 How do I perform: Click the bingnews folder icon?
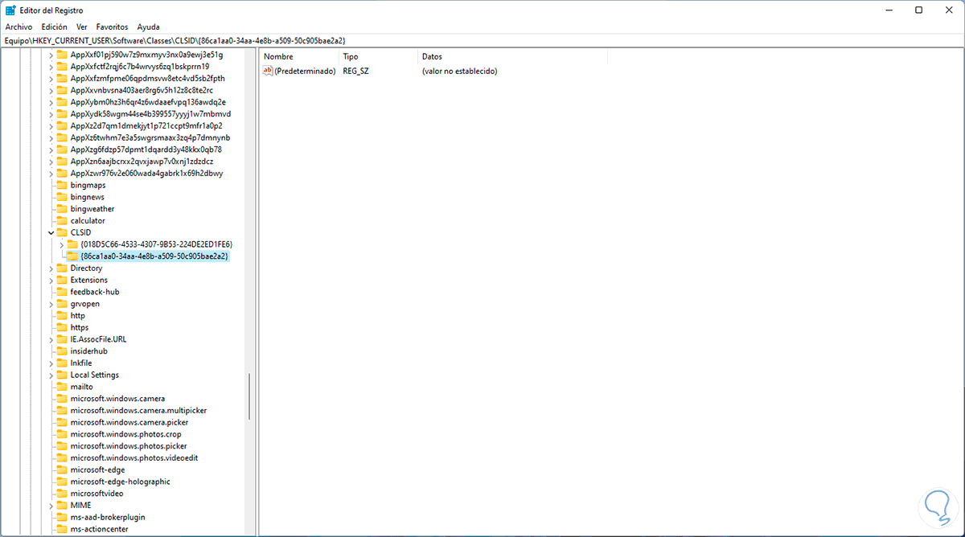tap(62, 197)
